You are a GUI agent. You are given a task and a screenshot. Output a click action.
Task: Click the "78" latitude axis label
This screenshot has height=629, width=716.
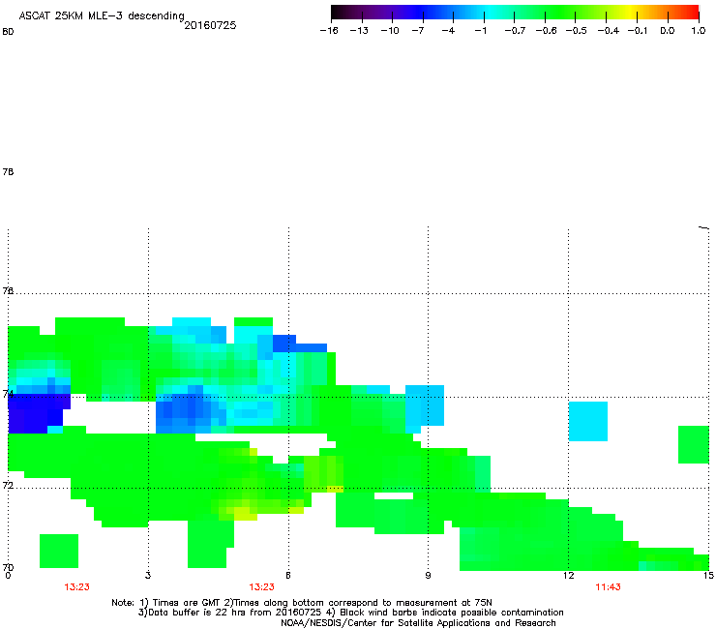pyautogui.click(x=8, y=171)
